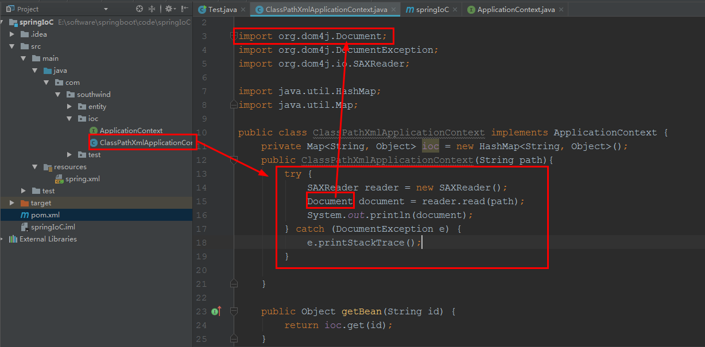
Task: Click the .idea folder icon
Action: (24, 34)
